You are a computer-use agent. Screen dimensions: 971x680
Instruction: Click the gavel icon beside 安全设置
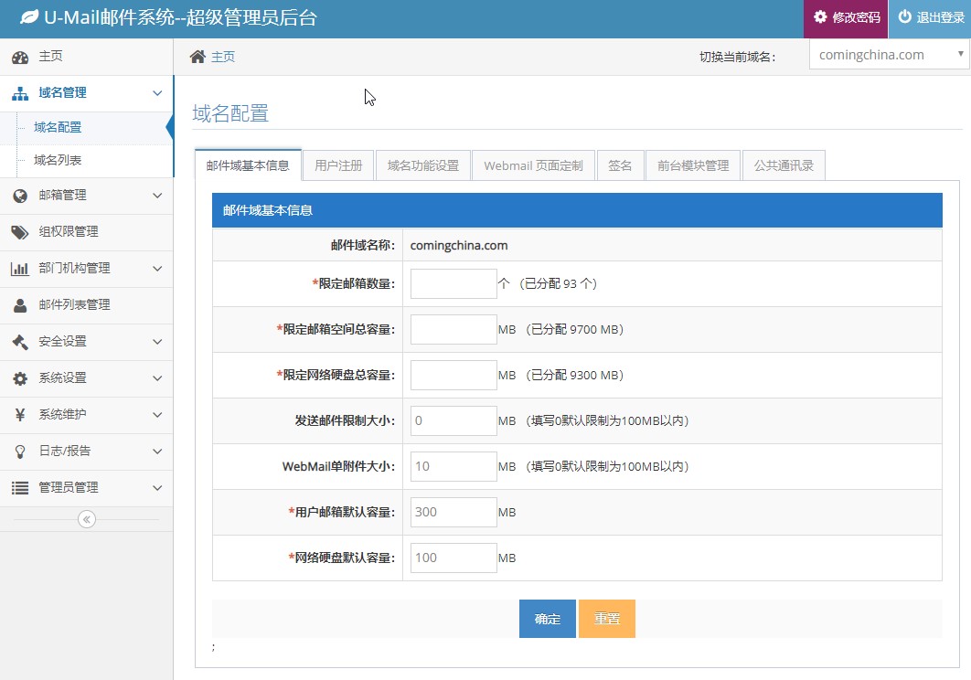(x=20, y=342)
